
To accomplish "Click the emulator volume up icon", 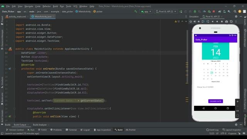I will tap(195, 22).
